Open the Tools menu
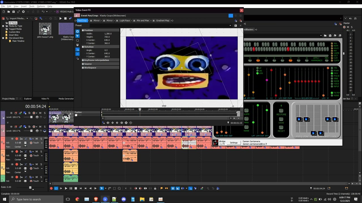362x203 pixels. [x=32, y=6]
